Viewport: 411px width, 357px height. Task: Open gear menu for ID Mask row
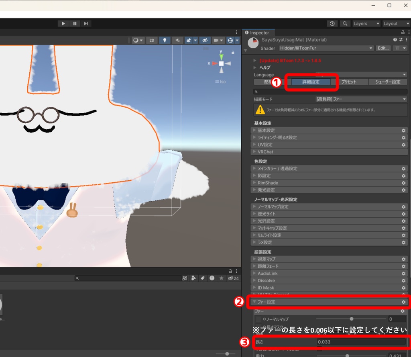[404, 288]
